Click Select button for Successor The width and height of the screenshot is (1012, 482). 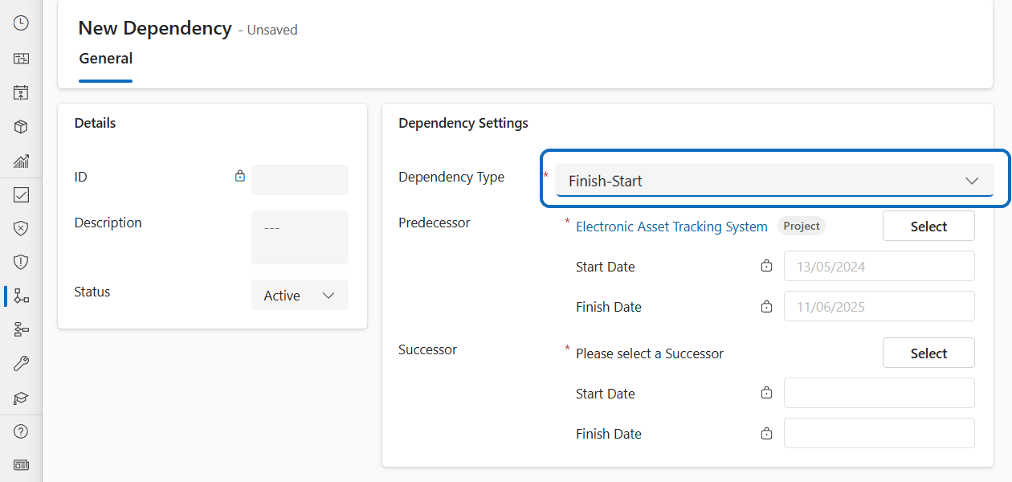click(x=928, y=353)
